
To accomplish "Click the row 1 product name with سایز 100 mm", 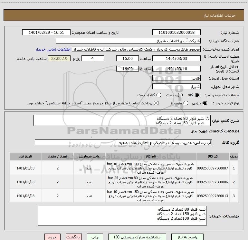I will tap(151, 168).
